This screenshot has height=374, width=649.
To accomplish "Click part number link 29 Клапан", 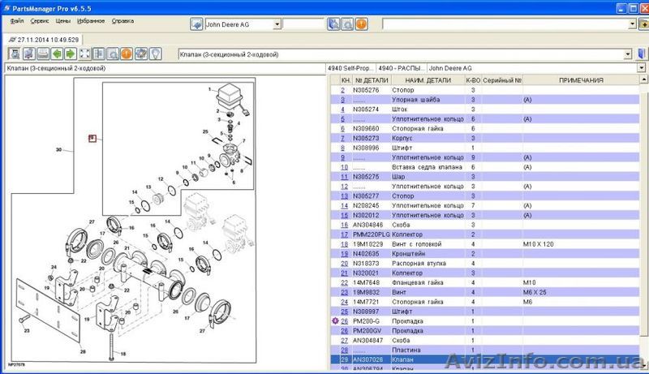I will [x=344, y=359].
